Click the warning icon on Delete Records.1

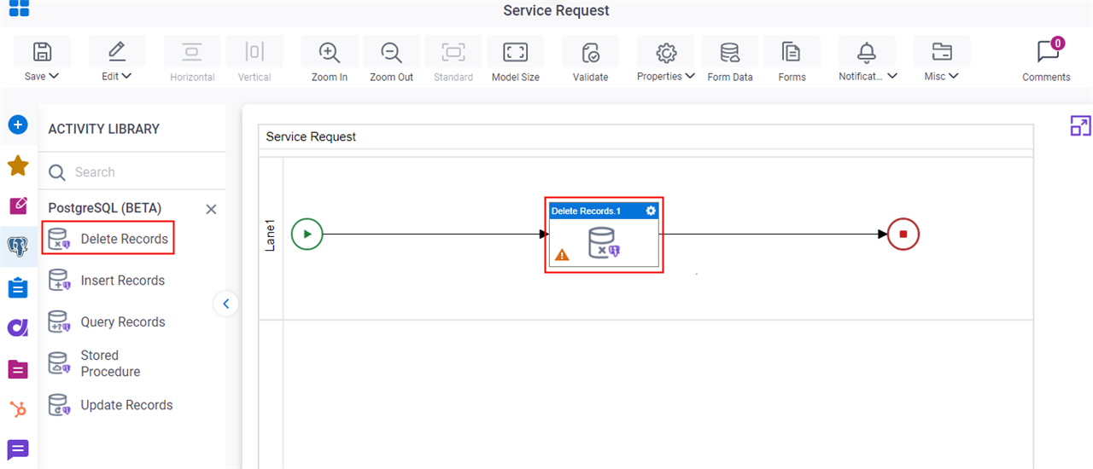coord(562,254)
